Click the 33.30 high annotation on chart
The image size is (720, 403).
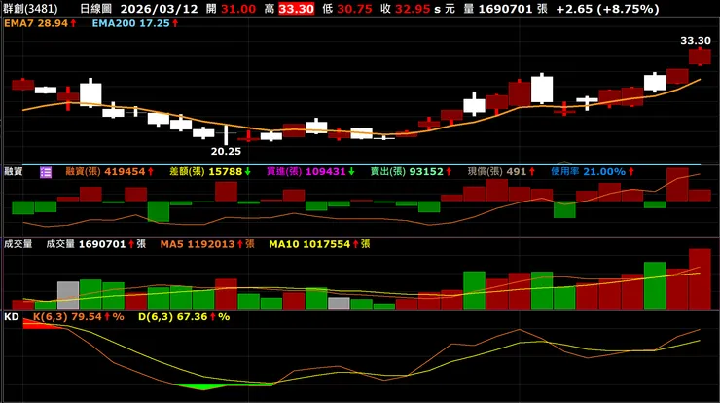696,41
